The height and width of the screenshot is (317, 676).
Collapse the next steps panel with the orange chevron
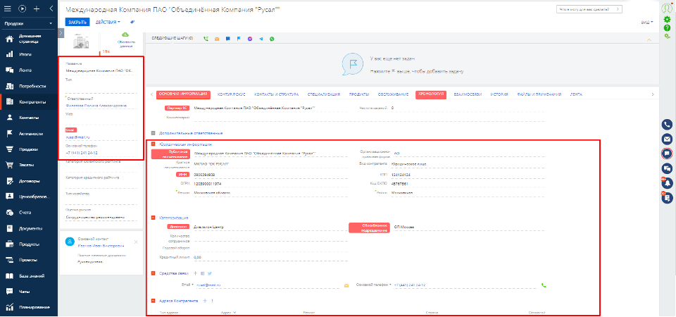pyautogui.click(x=649, y=39)
